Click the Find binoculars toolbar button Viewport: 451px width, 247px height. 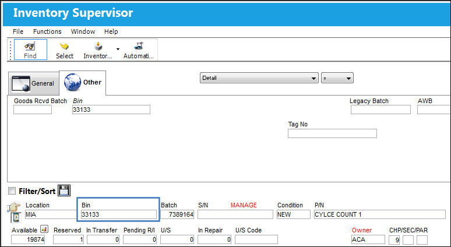(30, 50)
